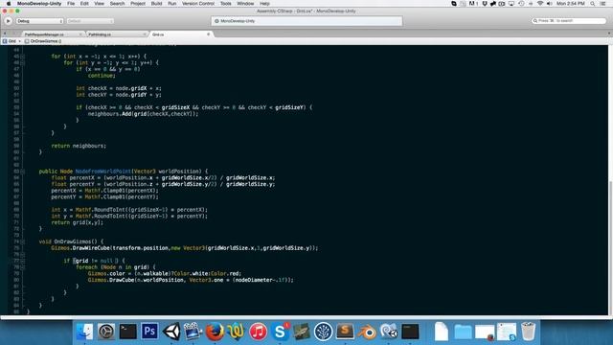Open the Apple menu

point(9,4)
